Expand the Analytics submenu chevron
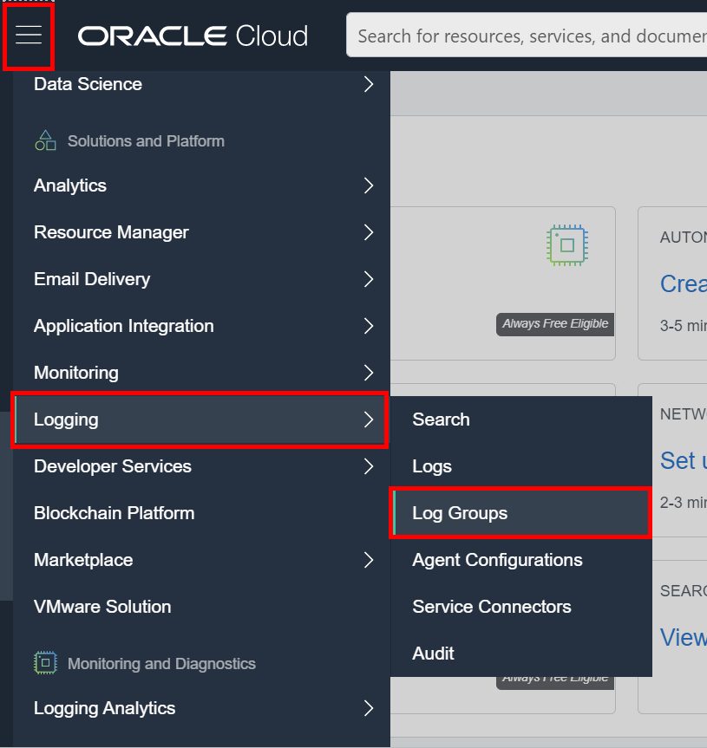The image size is (707, 748). click(369, 185)
